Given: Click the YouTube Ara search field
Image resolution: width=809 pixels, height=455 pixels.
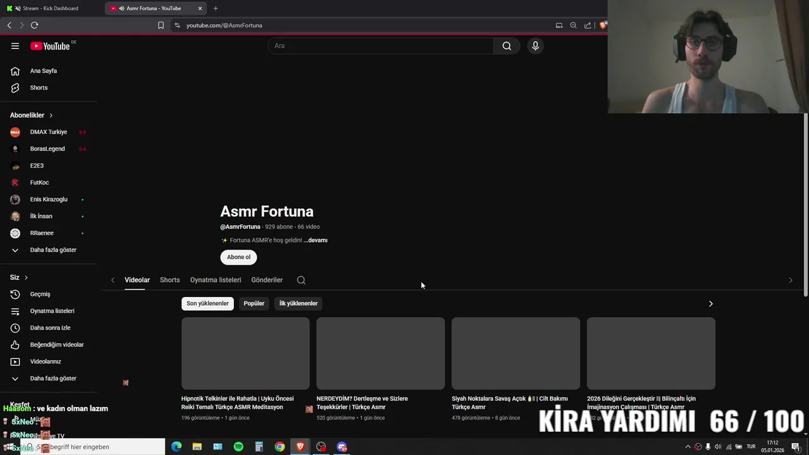Looking at the screenshot, I should coord(380,45).
